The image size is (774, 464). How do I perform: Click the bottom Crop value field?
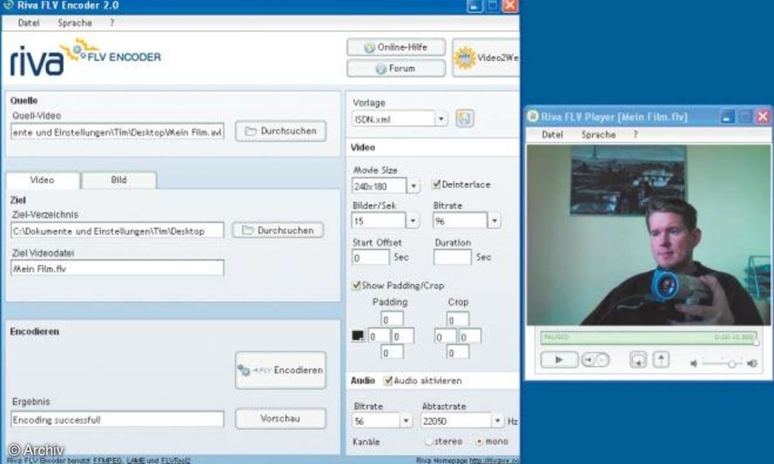[x=458, y=352]
